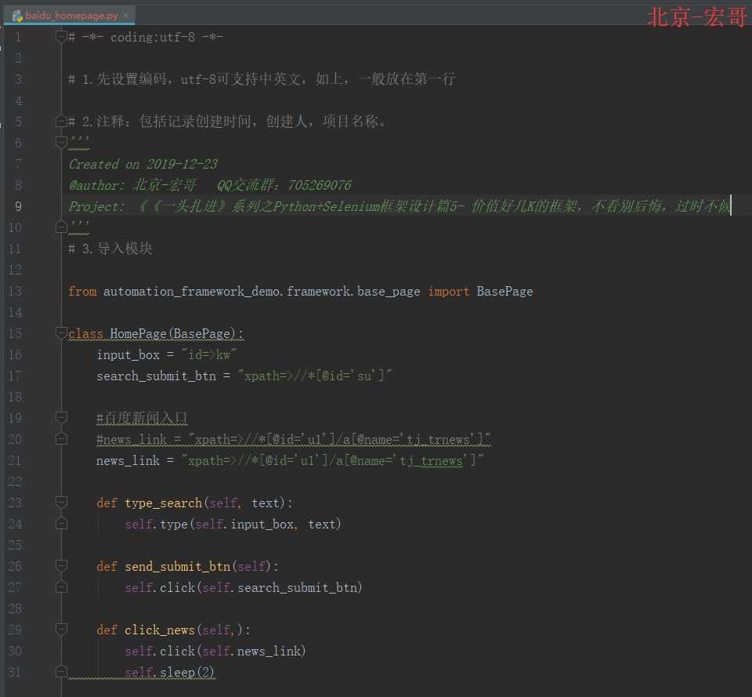Viewport: 752px width, 697px height.
Task: Collapse the fold marker on line 1
Action: point(61,37)
